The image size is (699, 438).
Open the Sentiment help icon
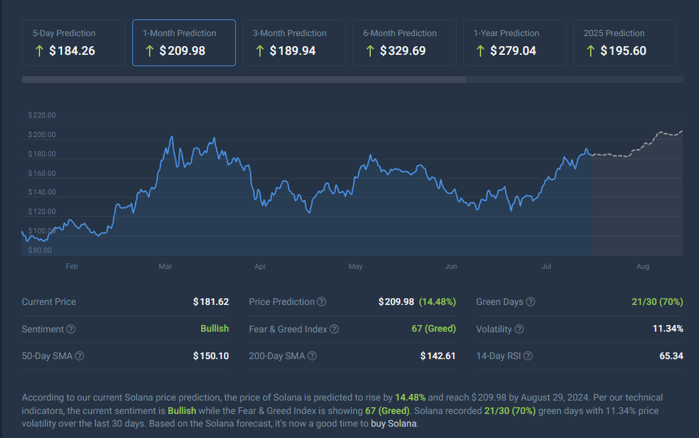71,329
